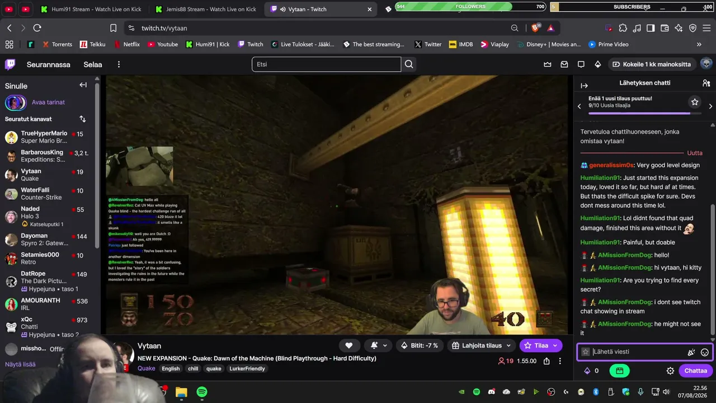
Task: Open the Brave VPN shield icon
Action: point(693,28)
